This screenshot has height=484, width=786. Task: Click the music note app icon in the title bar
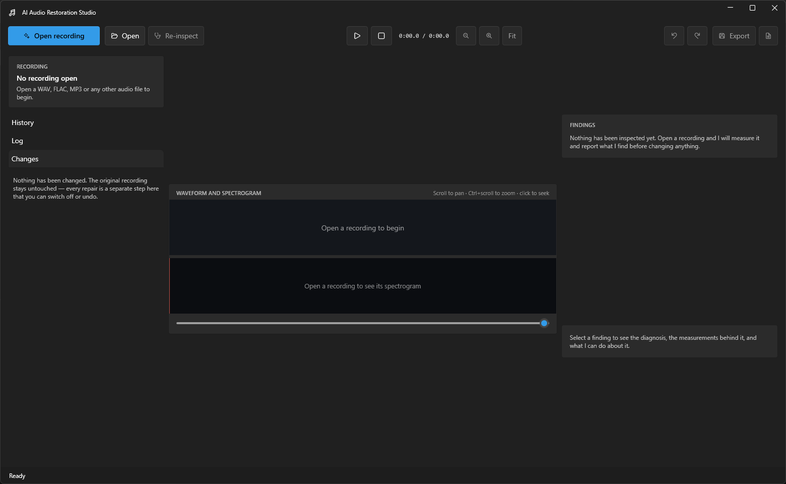[x=12, y=13]
